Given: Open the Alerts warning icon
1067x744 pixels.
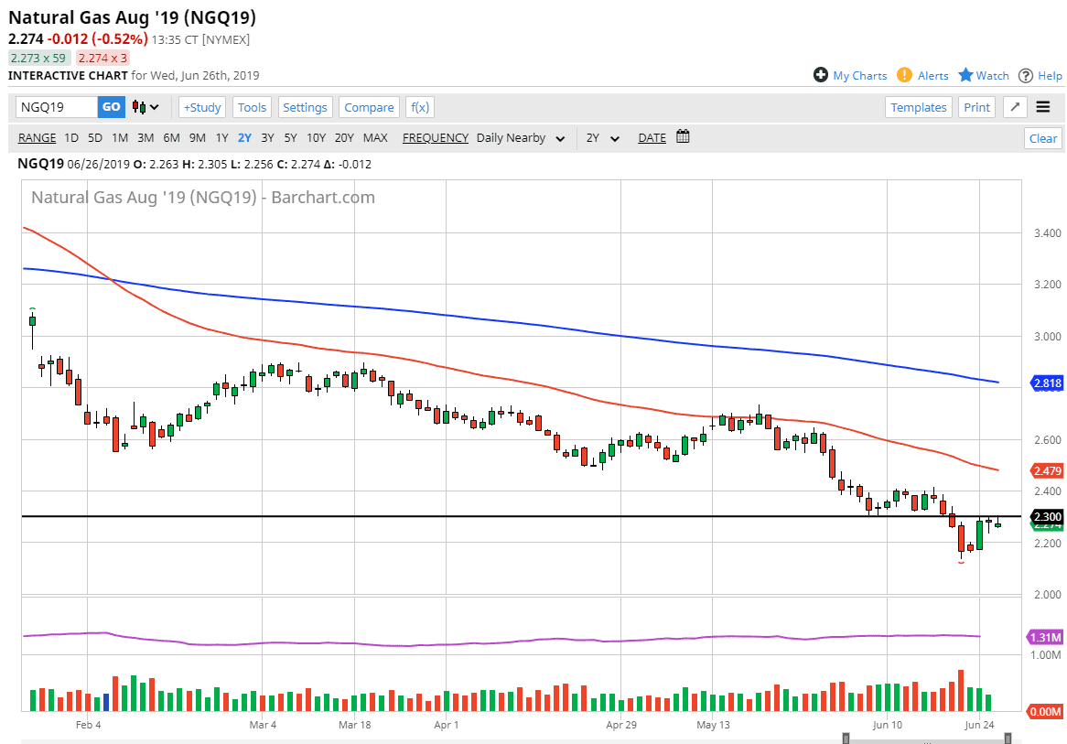Looking at the screenshot, I should (904, 75).
